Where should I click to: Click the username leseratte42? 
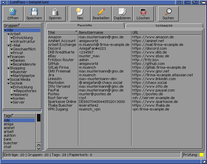(88, 106)
